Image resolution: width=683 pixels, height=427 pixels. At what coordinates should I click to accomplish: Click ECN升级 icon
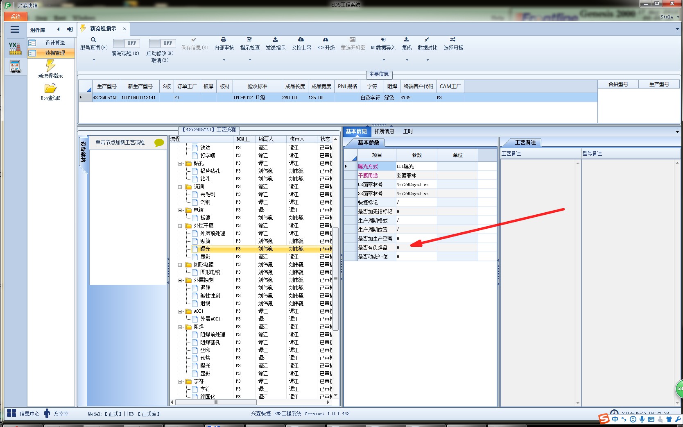(x=326, y=40)
